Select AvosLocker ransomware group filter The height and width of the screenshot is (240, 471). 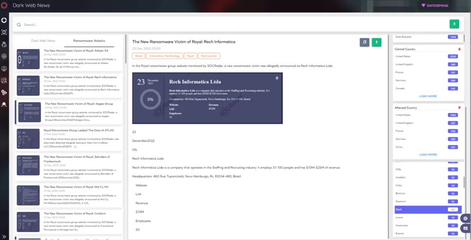point(429,225)
